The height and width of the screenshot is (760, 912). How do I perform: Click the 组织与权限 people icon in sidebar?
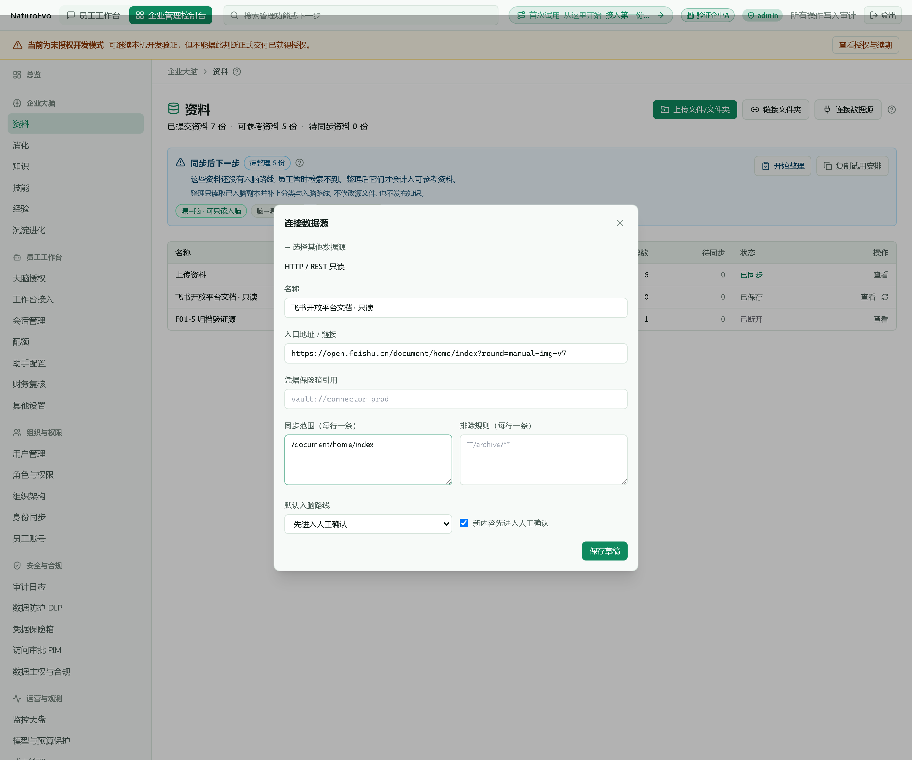click(x=17, y=433)
